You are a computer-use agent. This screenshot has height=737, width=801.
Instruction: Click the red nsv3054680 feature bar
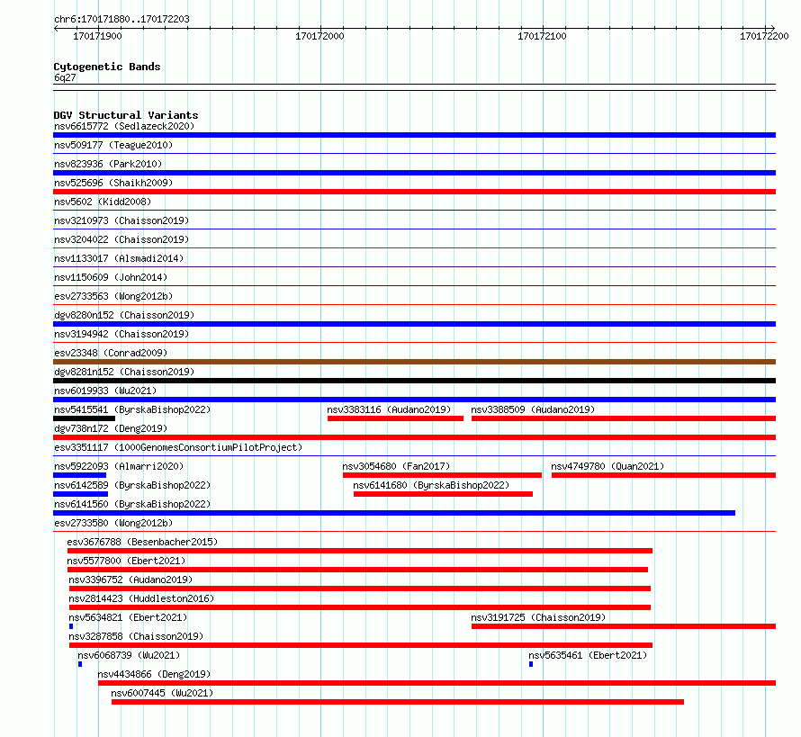pos(443,475)
